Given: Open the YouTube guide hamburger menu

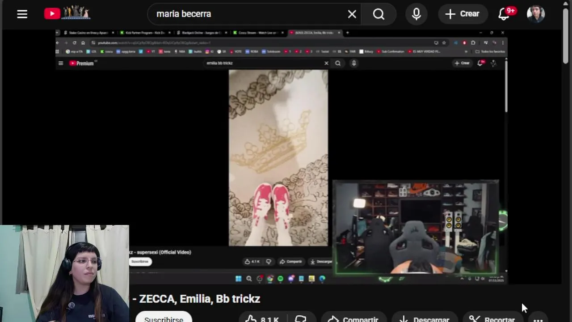Looking at the screenshot, I should (x=22, y=14).
